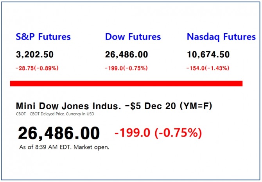This screenshot has width=262, height=182.
Task: Click the CBOT Delayed Price note
Action: point(44,114)
